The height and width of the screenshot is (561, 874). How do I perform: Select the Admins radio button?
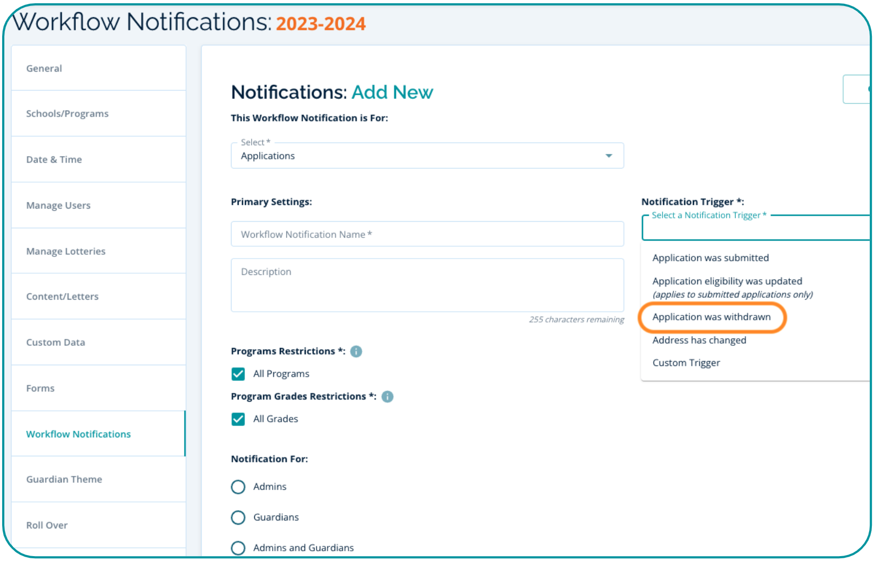pos(238,487)
